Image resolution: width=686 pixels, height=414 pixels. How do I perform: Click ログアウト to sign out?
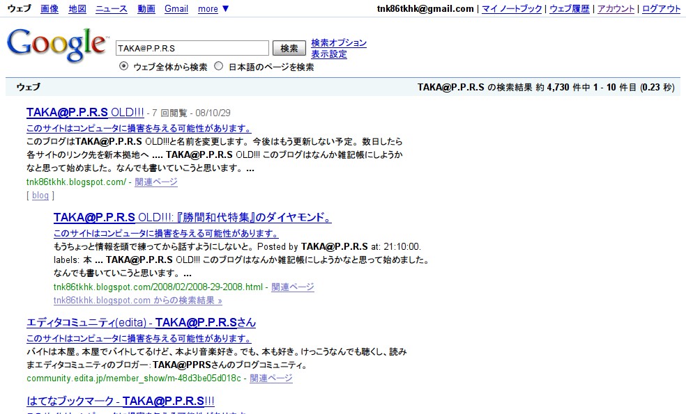pos(660,8)
